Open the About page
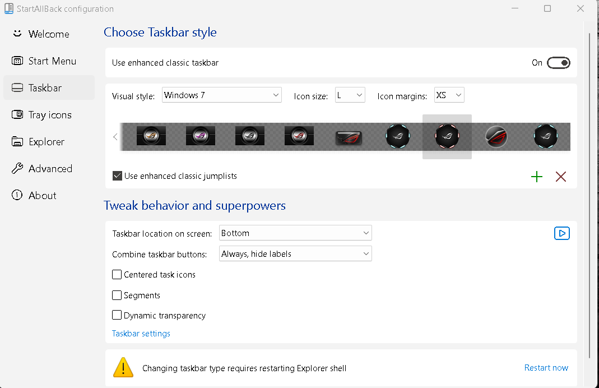Viewport: 599px width, 388px height. point(49,195)
